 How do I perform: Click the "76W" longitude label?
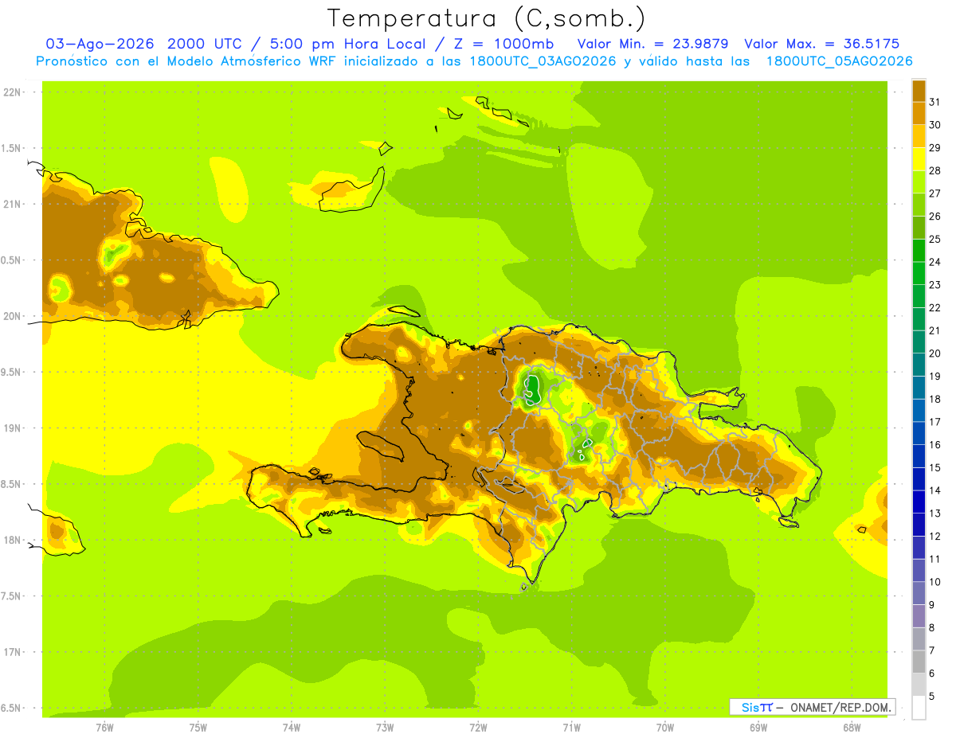click(104, 727)
